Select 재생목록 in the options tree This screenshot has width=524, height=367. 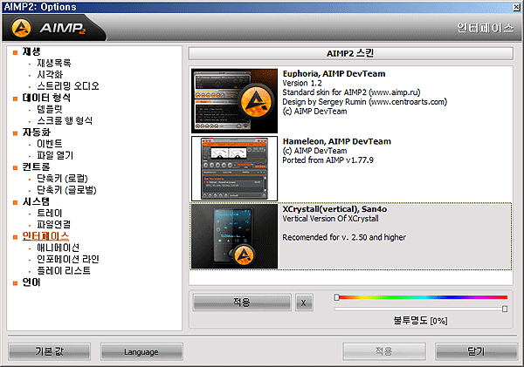pos(54,63)
